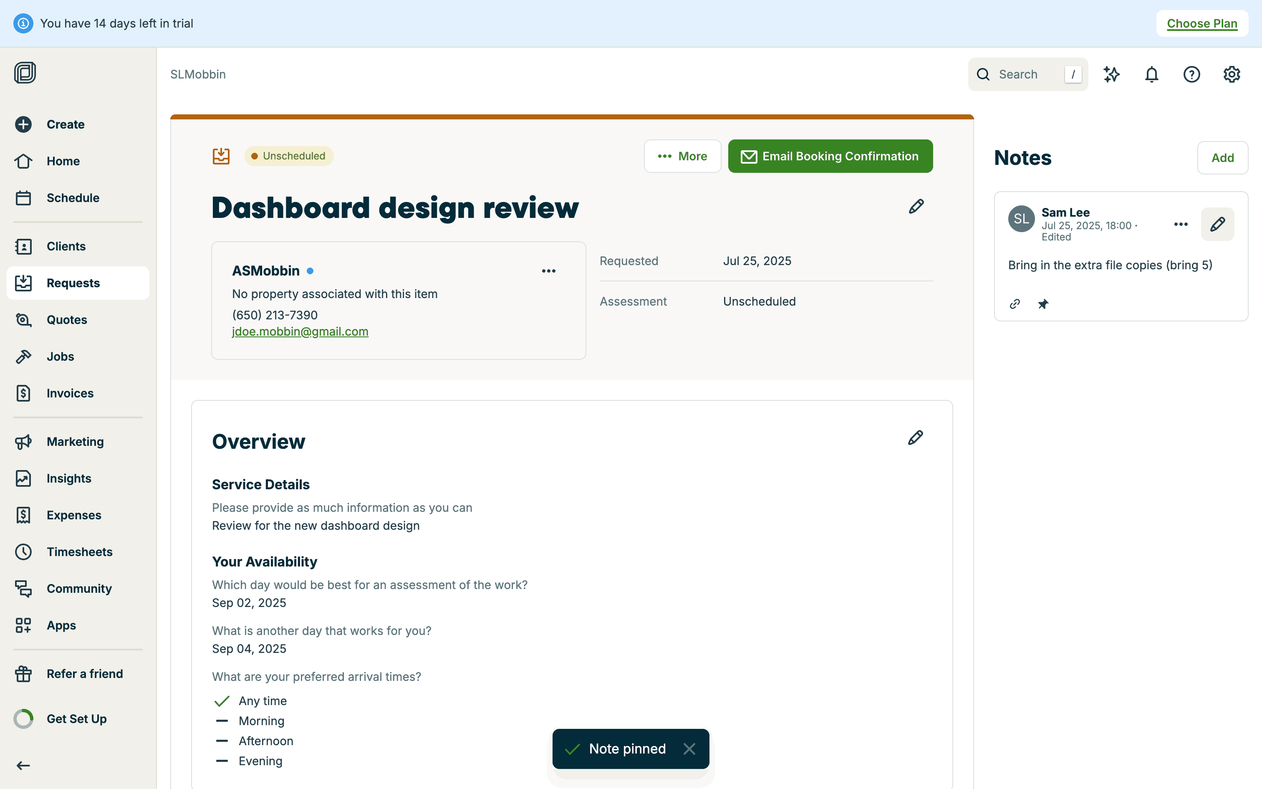
Task: Open the notifications bell
Action: coord(1151,75)
